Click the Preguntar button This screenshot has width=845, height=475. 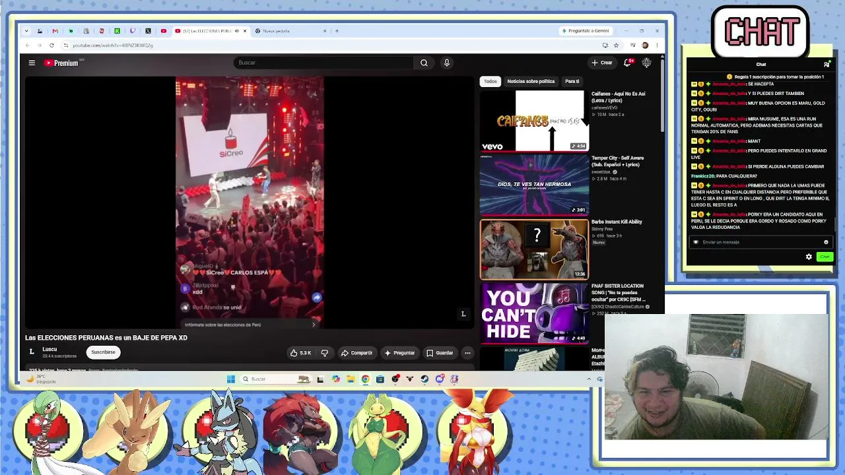point(399,353)
